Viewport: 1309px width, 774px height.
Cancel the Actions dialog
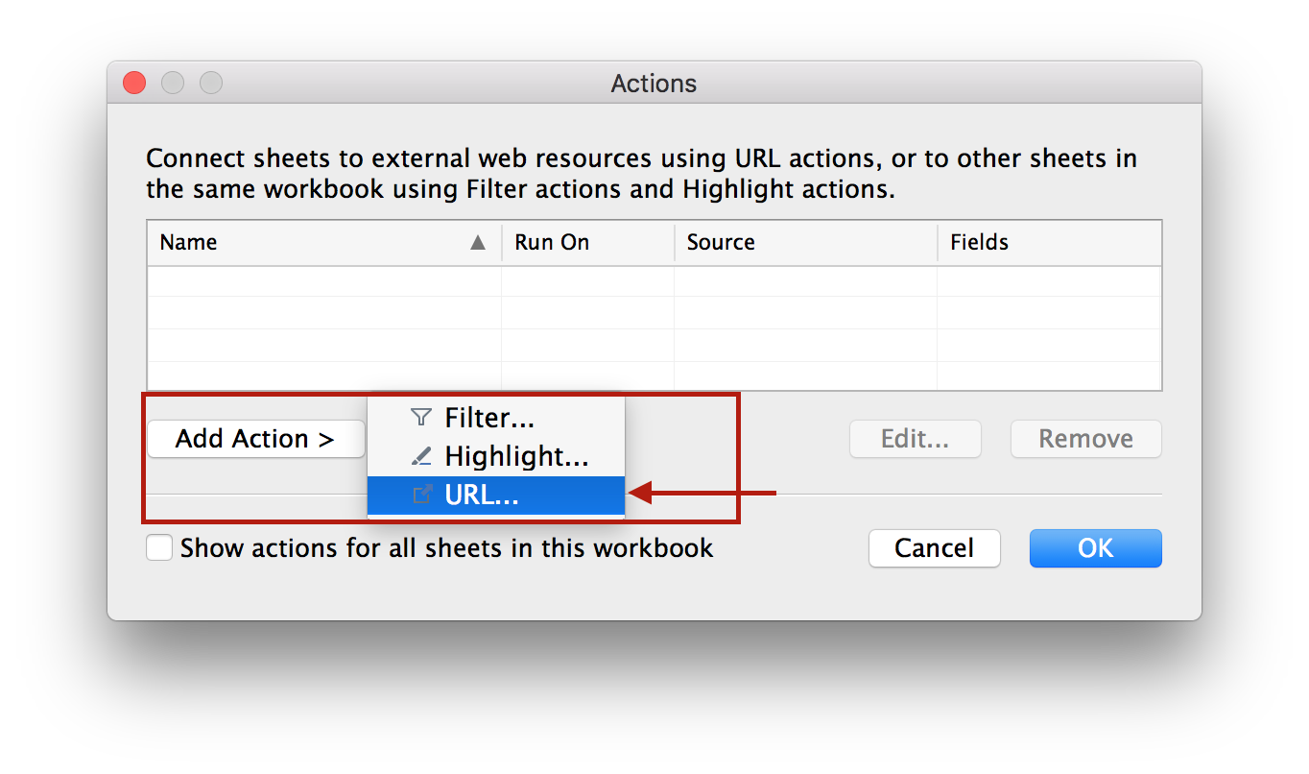tap(934, 548)
